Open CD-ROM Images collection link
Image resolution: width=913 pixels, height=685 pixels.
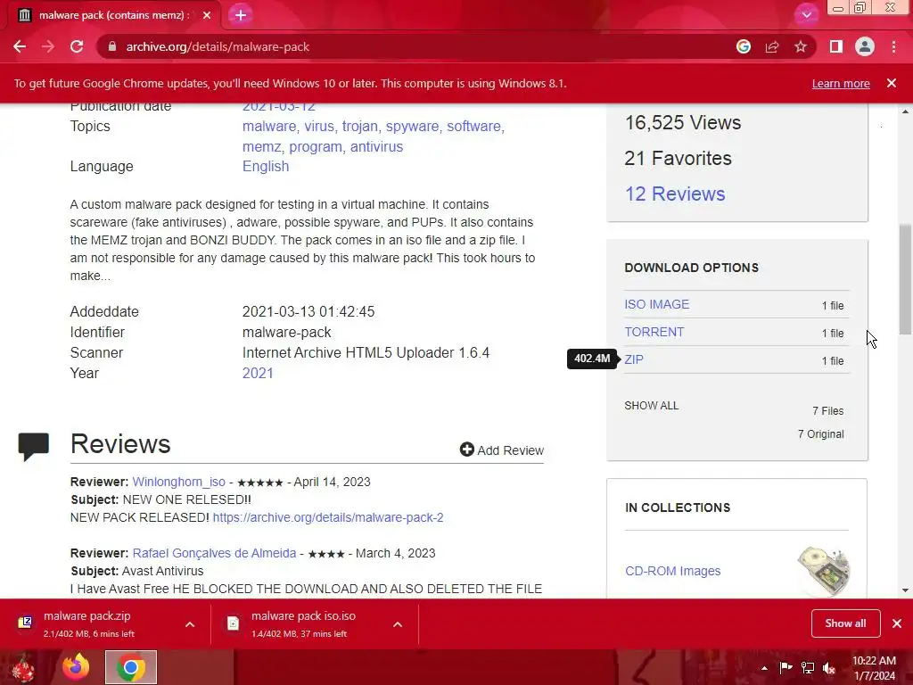tap(672, 571)
